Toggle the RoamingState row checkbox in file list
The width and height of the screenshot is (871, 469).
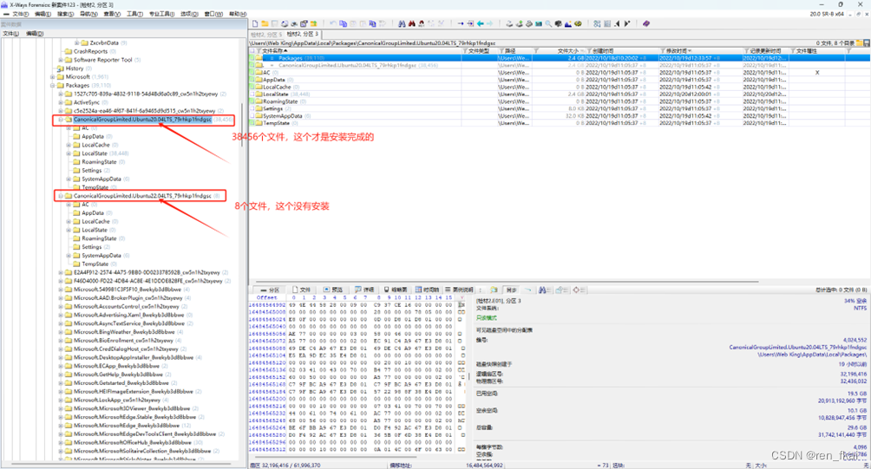(x=252, y=101)
